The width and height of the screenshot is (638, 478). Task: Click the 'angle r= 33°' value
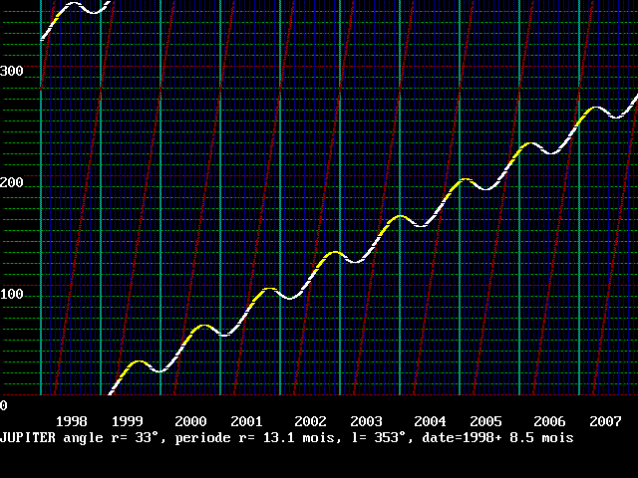point(112,438)
